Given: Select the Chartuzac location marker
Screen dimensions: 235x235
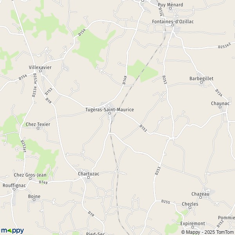Looking at the screenshot, I should point(89,177).
